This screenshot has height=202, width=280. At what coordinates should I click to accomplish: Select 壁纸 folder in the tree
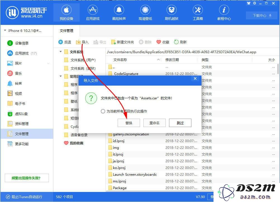coord(71,101)
